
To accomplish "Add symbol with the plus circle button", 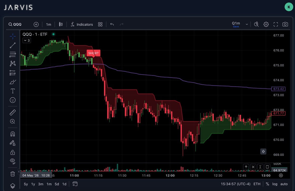I will click(x=36, y=25).
